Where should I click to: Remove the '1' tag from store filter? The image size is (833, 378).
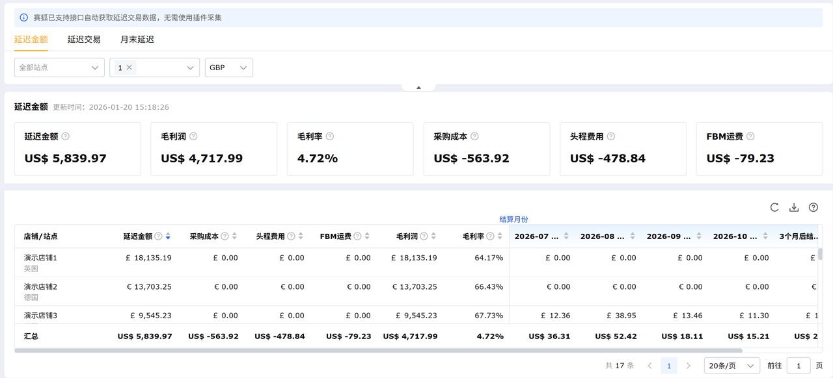click(x=130, y=68)
